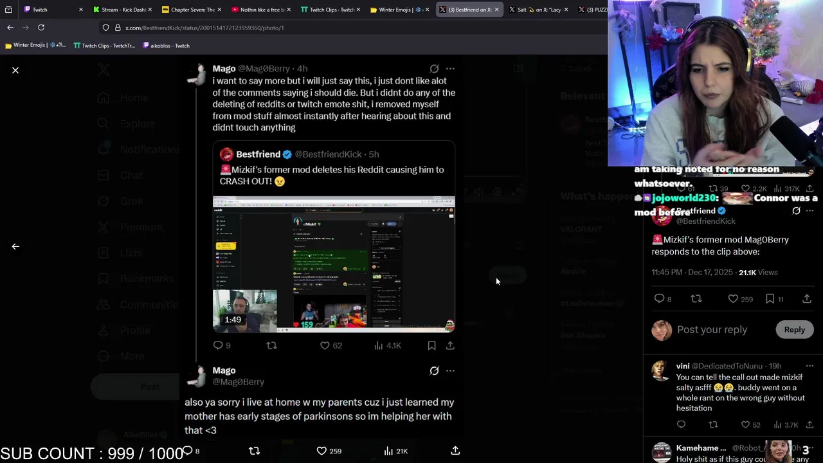
Task: Close the Bestfriend on X tab
Action: click(x=496, y=10)
